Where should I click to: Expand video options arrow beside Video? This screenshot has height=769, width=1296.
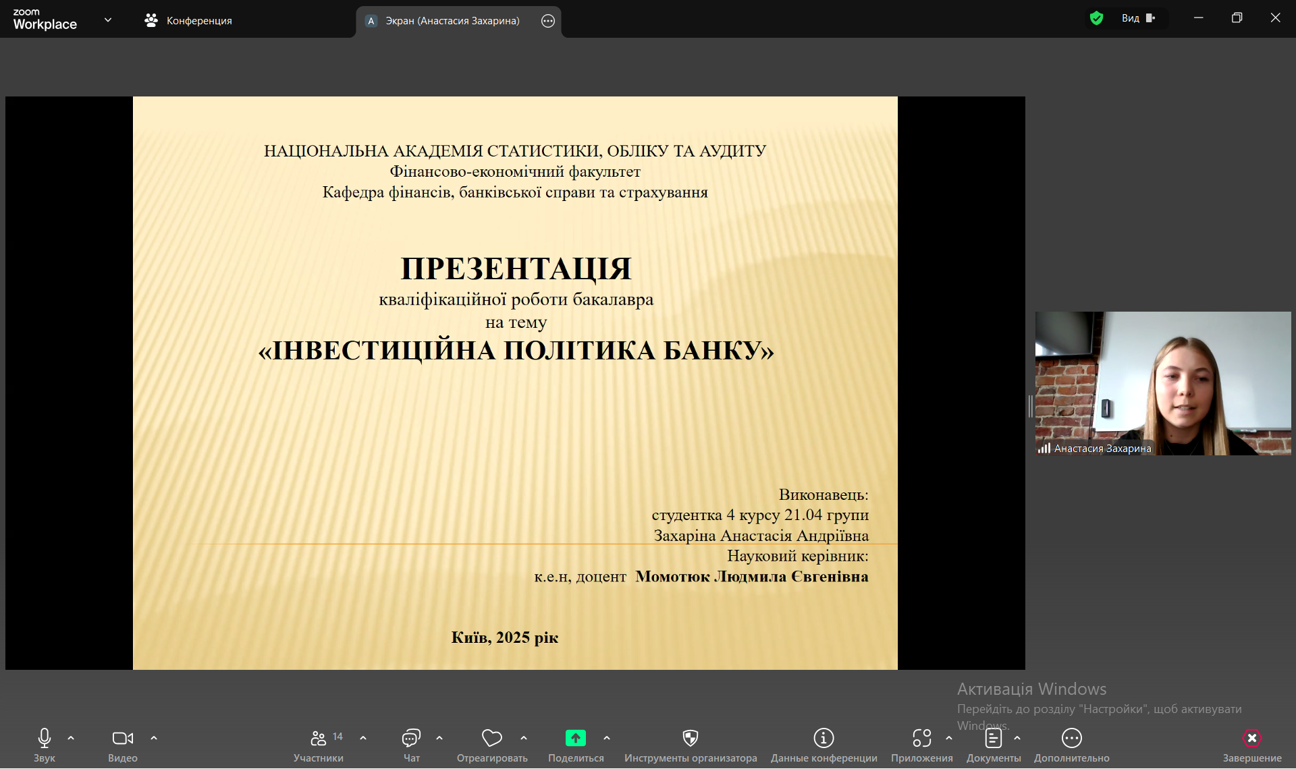[x=154, y=738]
